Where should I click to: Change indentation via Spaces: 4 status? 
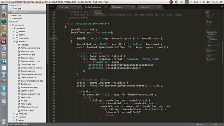click(200, 125)
